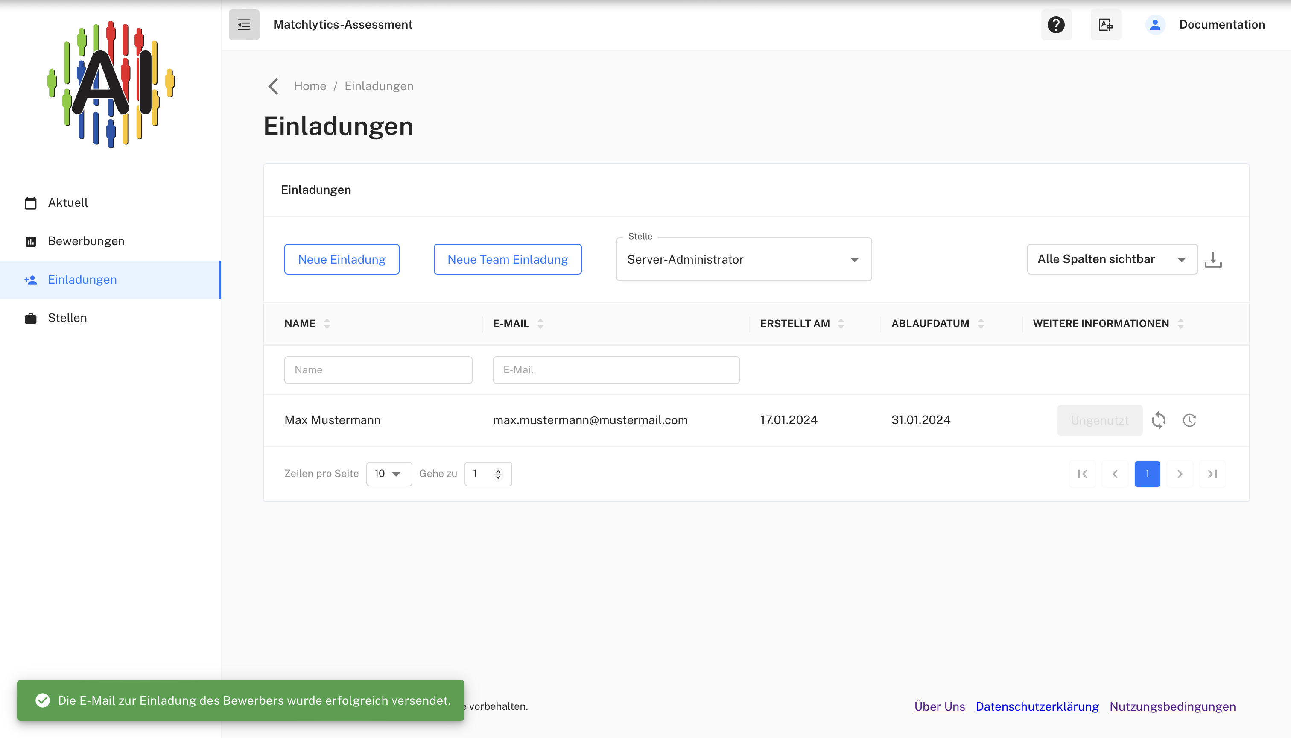Open the Stellen menu item
The width and height of the screenshot is (1291, 738).
click(x=111, y=318)
